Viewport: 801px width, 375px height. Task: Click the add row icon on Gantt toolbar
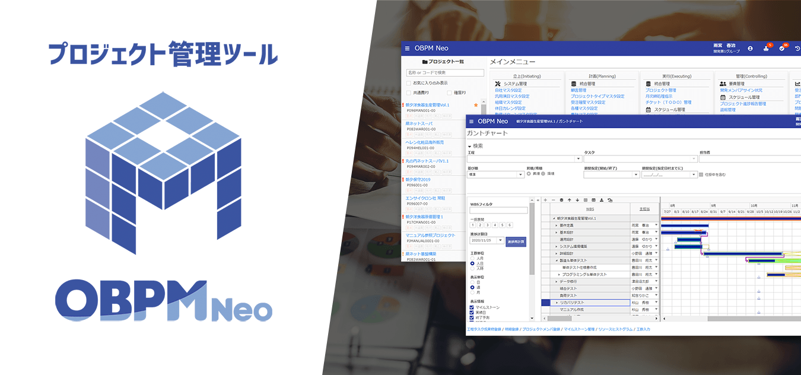tap(545, 199)
